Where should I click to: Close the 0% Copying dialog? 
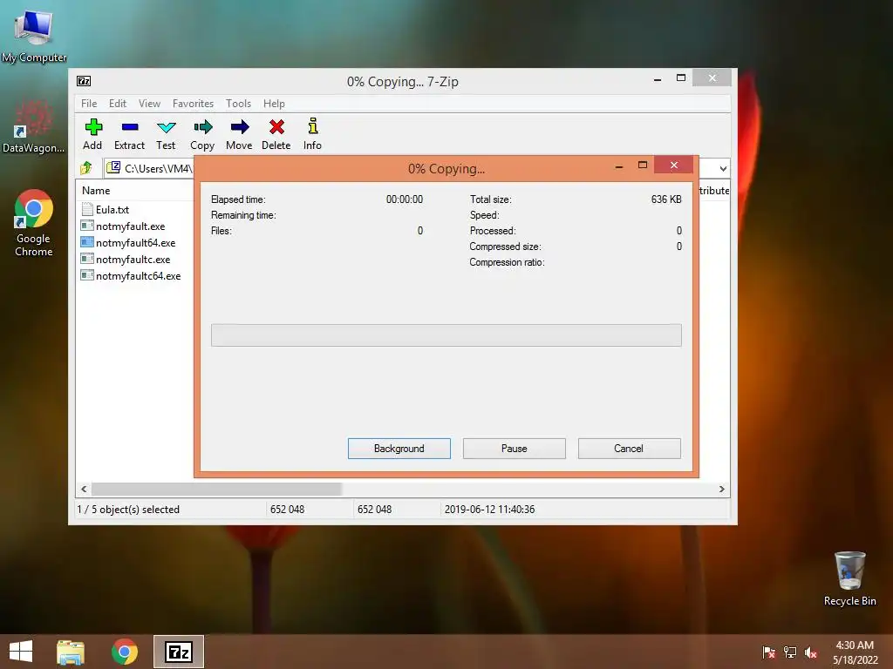pyautogui.click(x=674, y=165)
